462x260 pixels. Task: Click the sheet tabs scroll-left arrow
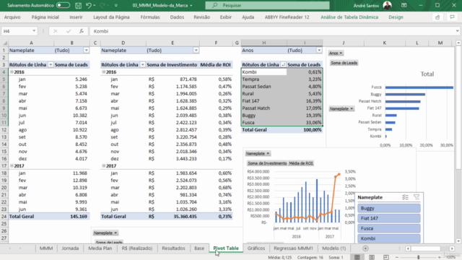click(9, 248)
